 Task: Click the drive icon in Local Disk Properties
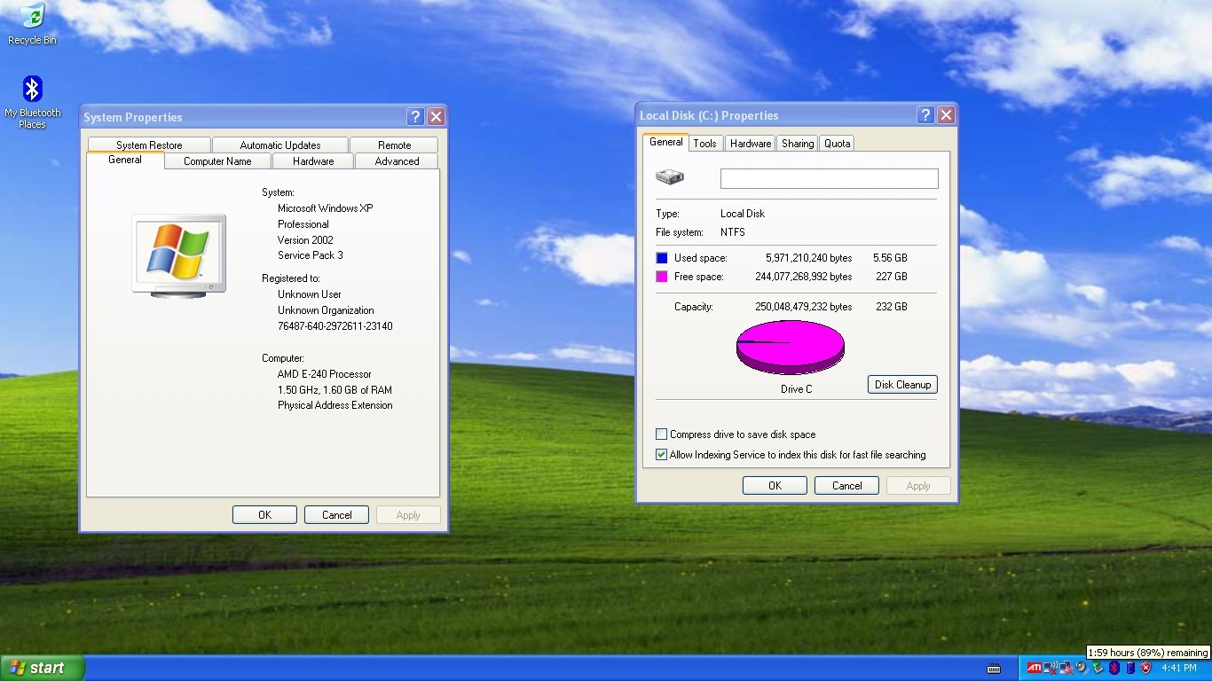(x=670, y=177)
